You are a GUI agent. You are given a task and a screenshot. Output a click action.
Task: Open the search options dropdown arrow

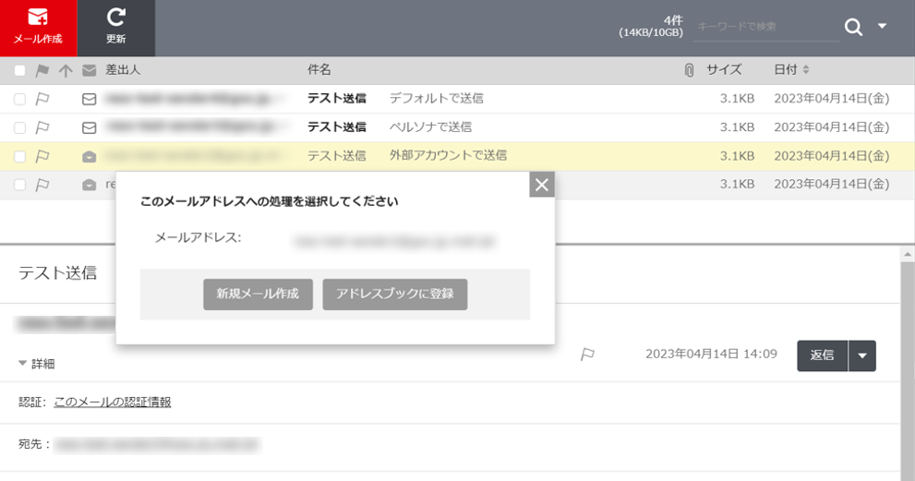[882, 27]
